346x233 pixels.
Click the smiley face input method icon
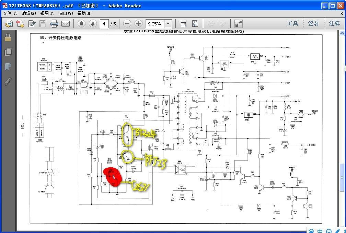tap(328, 231)
